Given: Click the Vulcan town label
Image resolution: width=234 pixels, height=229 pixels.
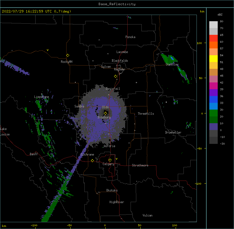Looking at the screenshot, I should 147,215.
